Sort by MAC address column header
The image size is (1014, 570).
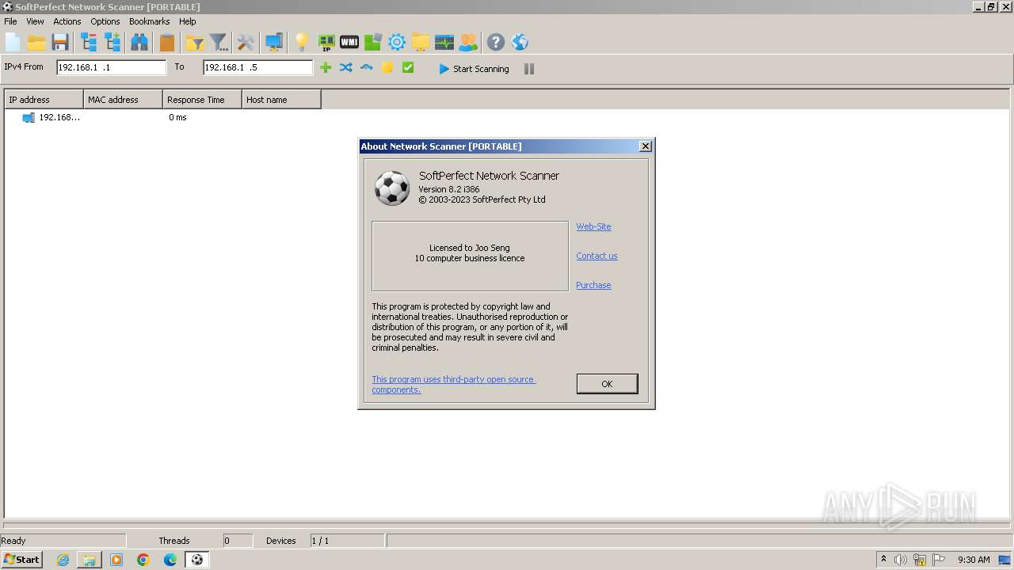(123, 100)
